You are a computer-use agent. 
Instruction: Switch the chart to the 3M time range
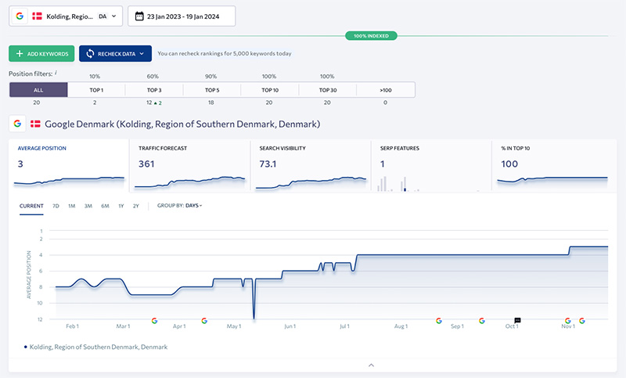[x=88, y=205]
